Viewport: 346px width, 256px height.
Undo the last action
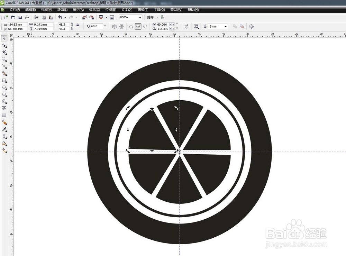click(60, 17)
